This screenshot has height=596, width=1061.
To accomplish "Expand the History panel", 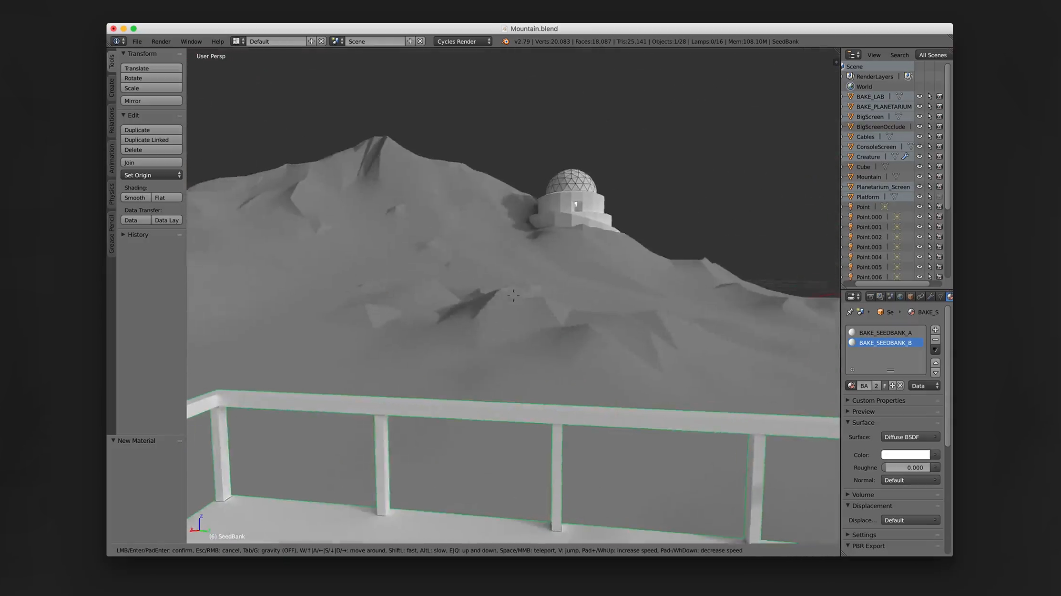I will pos(138,235).
